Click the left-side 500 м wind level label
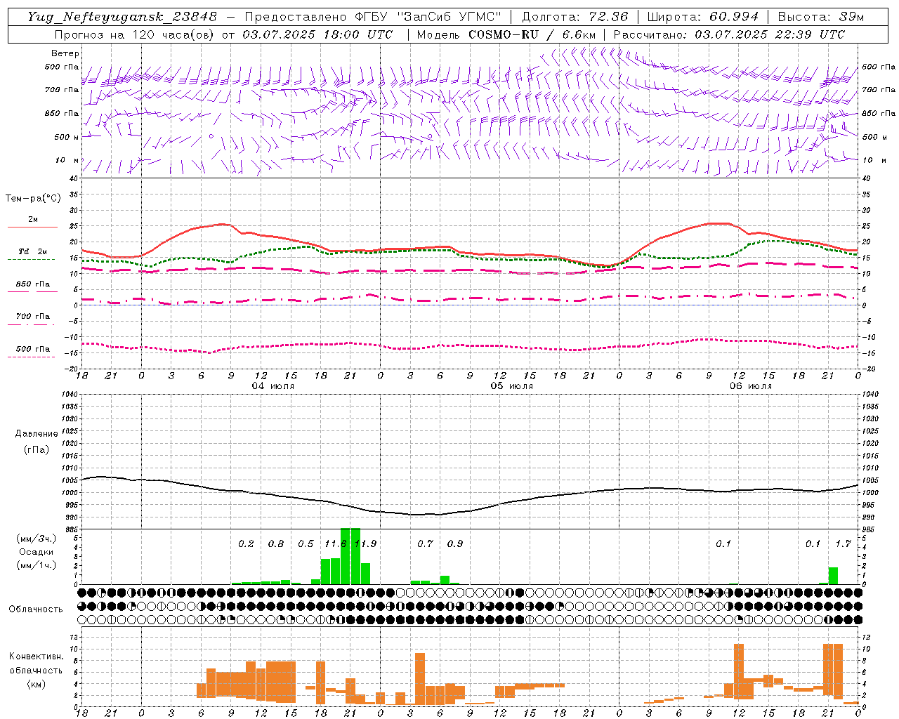This screenshot has height=719, width=899. coord(67,137)
